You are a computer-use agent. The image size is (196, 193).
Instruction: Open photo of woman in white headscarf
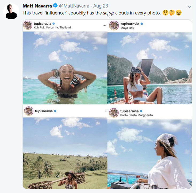coord(150,154)
